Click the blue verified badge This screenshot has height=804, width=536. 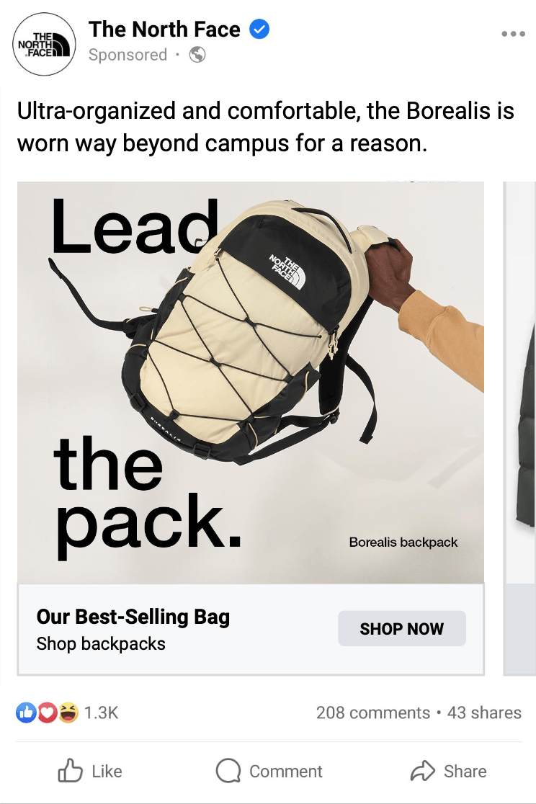(259, 30)
